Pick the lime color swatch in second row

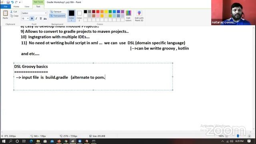(x=110, y=16)
